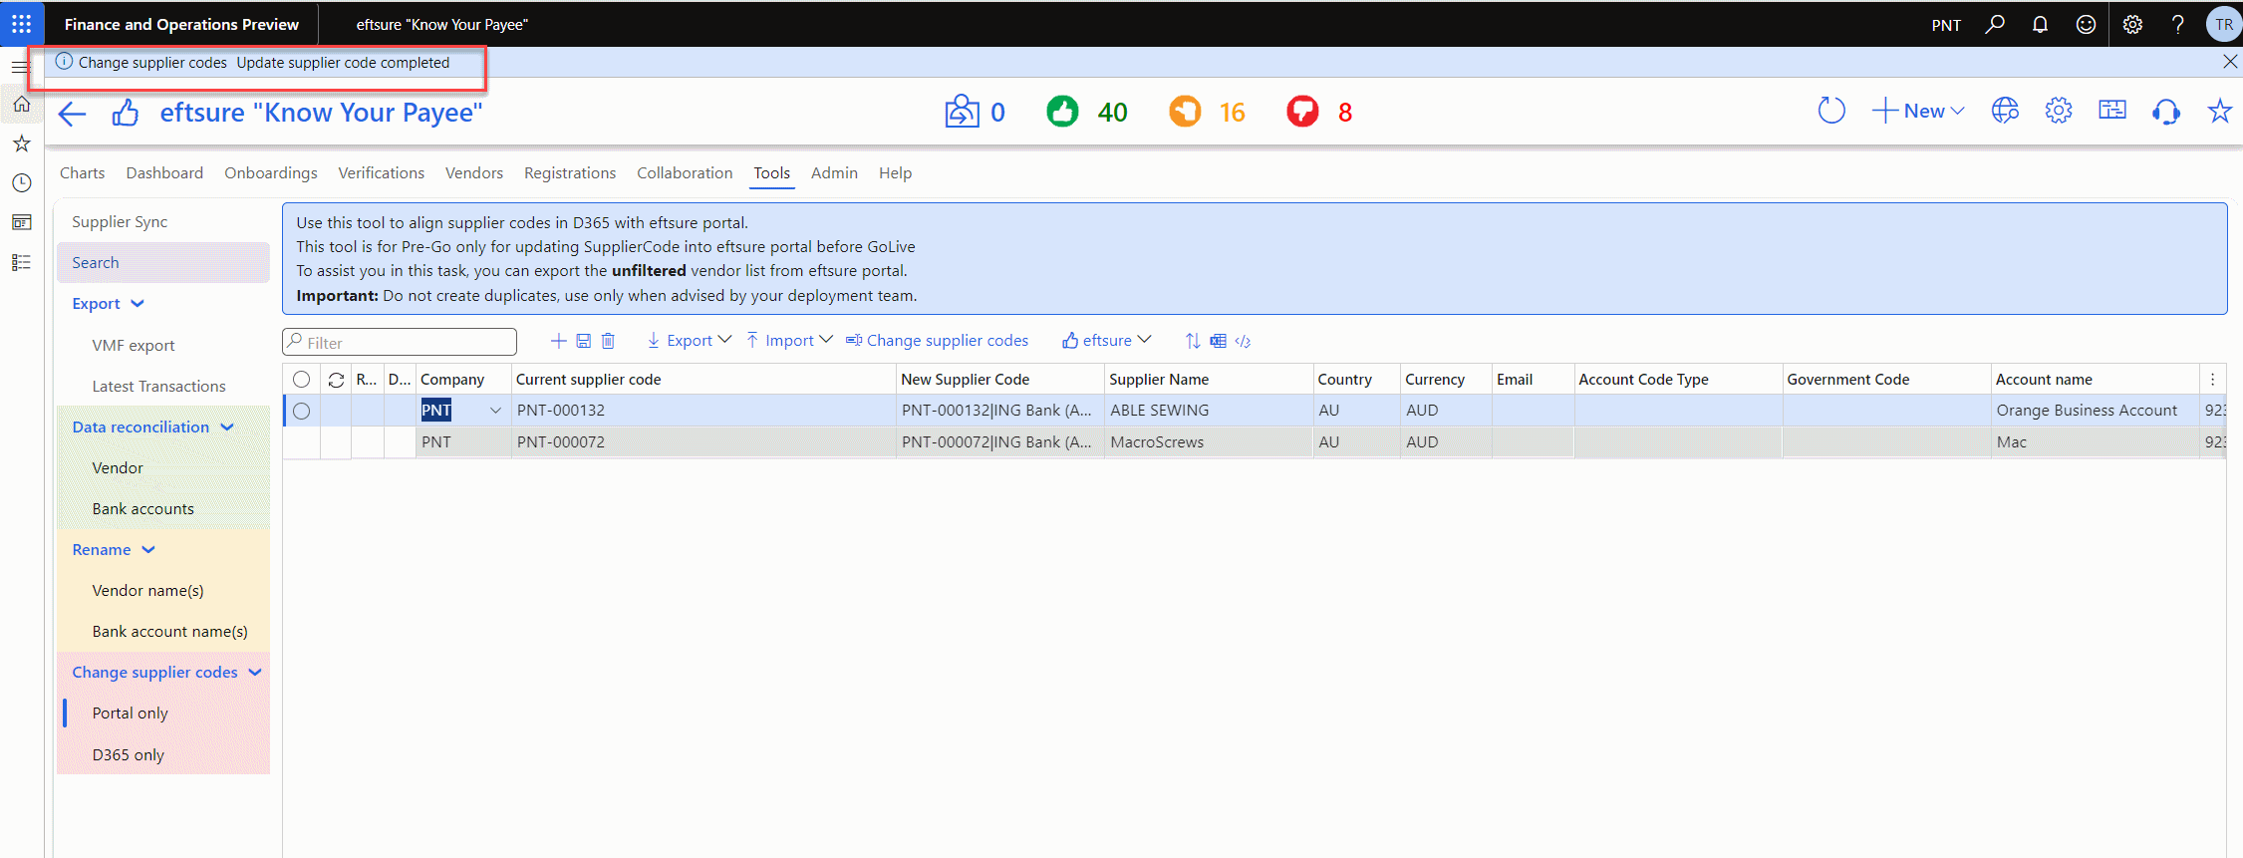Open the New dropdown in the header
Viewport: 2243px width, 858px height.
tap(1918, 111)
